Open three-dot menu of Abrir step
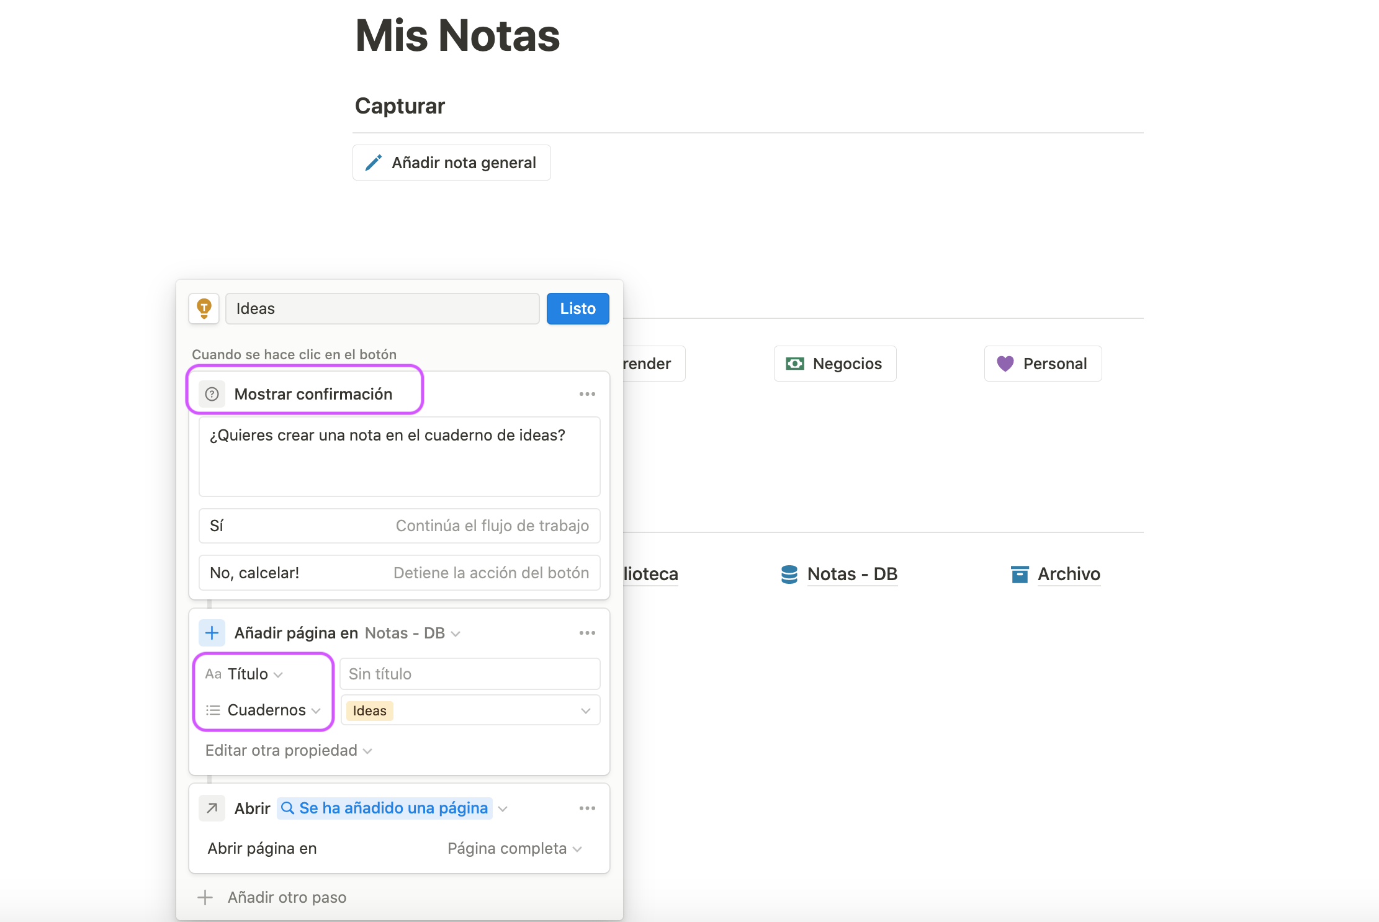 coord(587,808)
